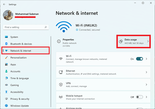The height and width of the screenshot is (109, 155).
Task: Click the Data usage pie chart icon
Action: click(x=121, y=41)
